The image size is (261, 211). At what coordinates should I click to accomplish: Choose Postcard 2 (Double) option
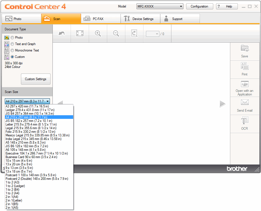click(39, 179)
